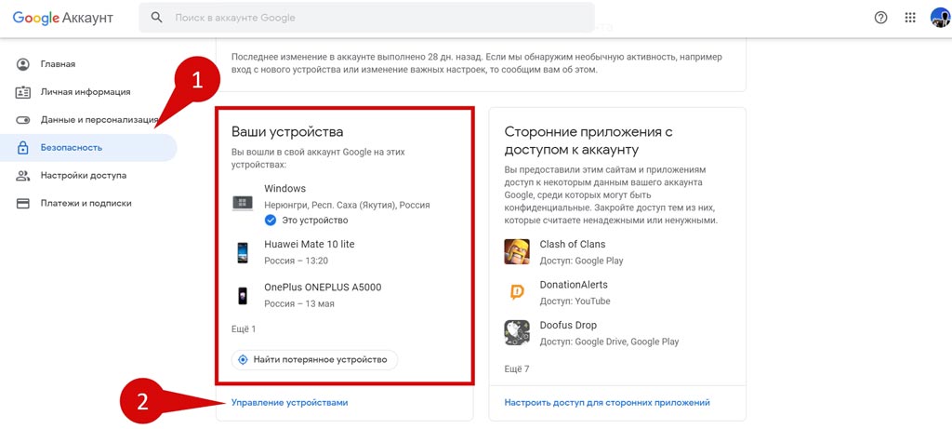Select the DonationAlerts app icon

pyautogui.click(x=517, y=292)
